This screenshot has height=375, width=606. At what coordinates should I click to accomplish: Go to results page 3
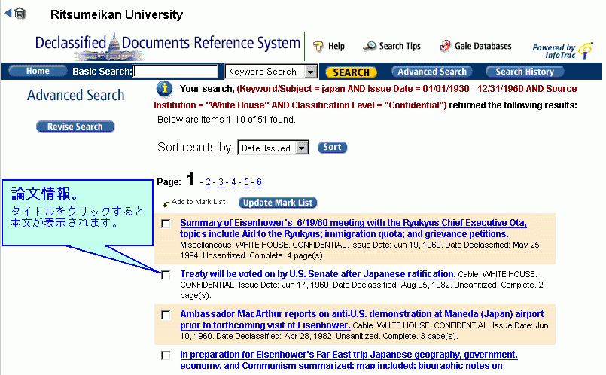(220, 182)
